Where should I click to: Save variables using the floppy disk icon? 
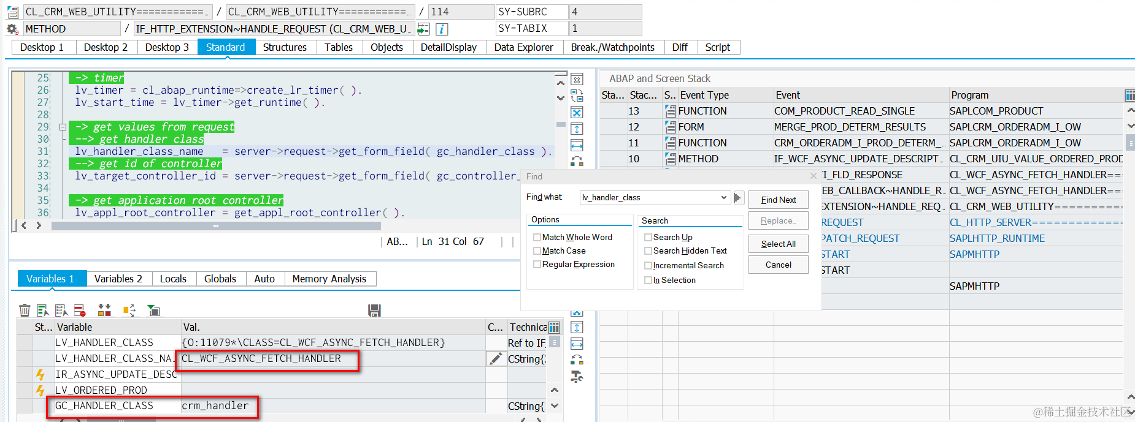click(374, 311)
